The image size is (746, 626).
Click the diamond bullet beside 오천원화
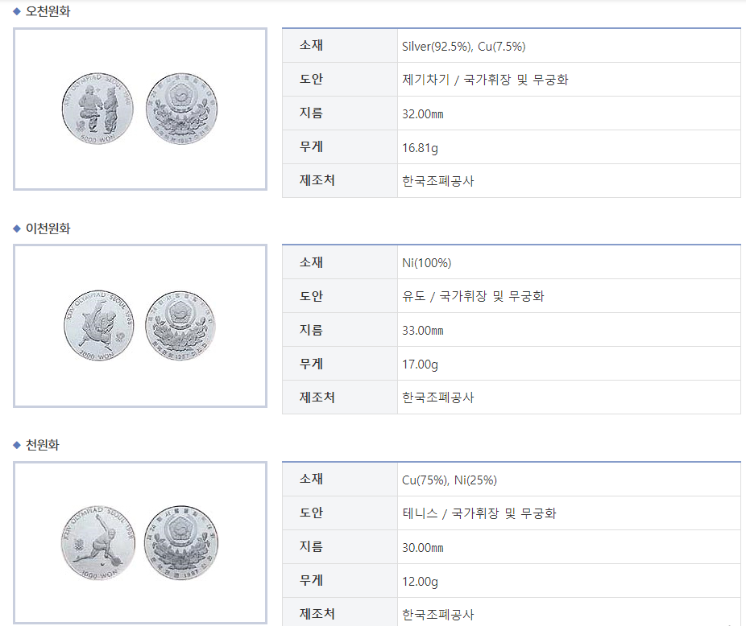pos(17,11)
